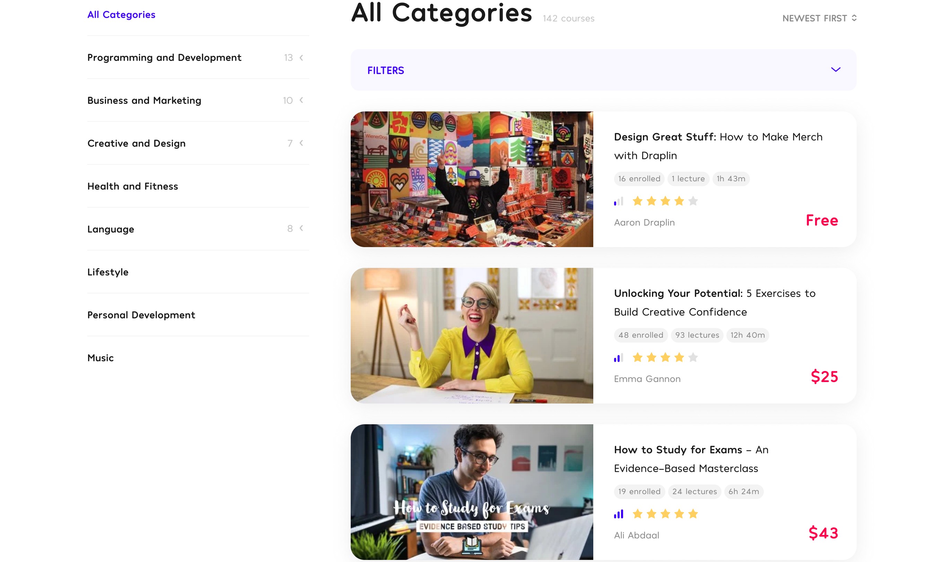
Task: Click the Design Great Stuff course title
Action: click(x=718, y=146)
